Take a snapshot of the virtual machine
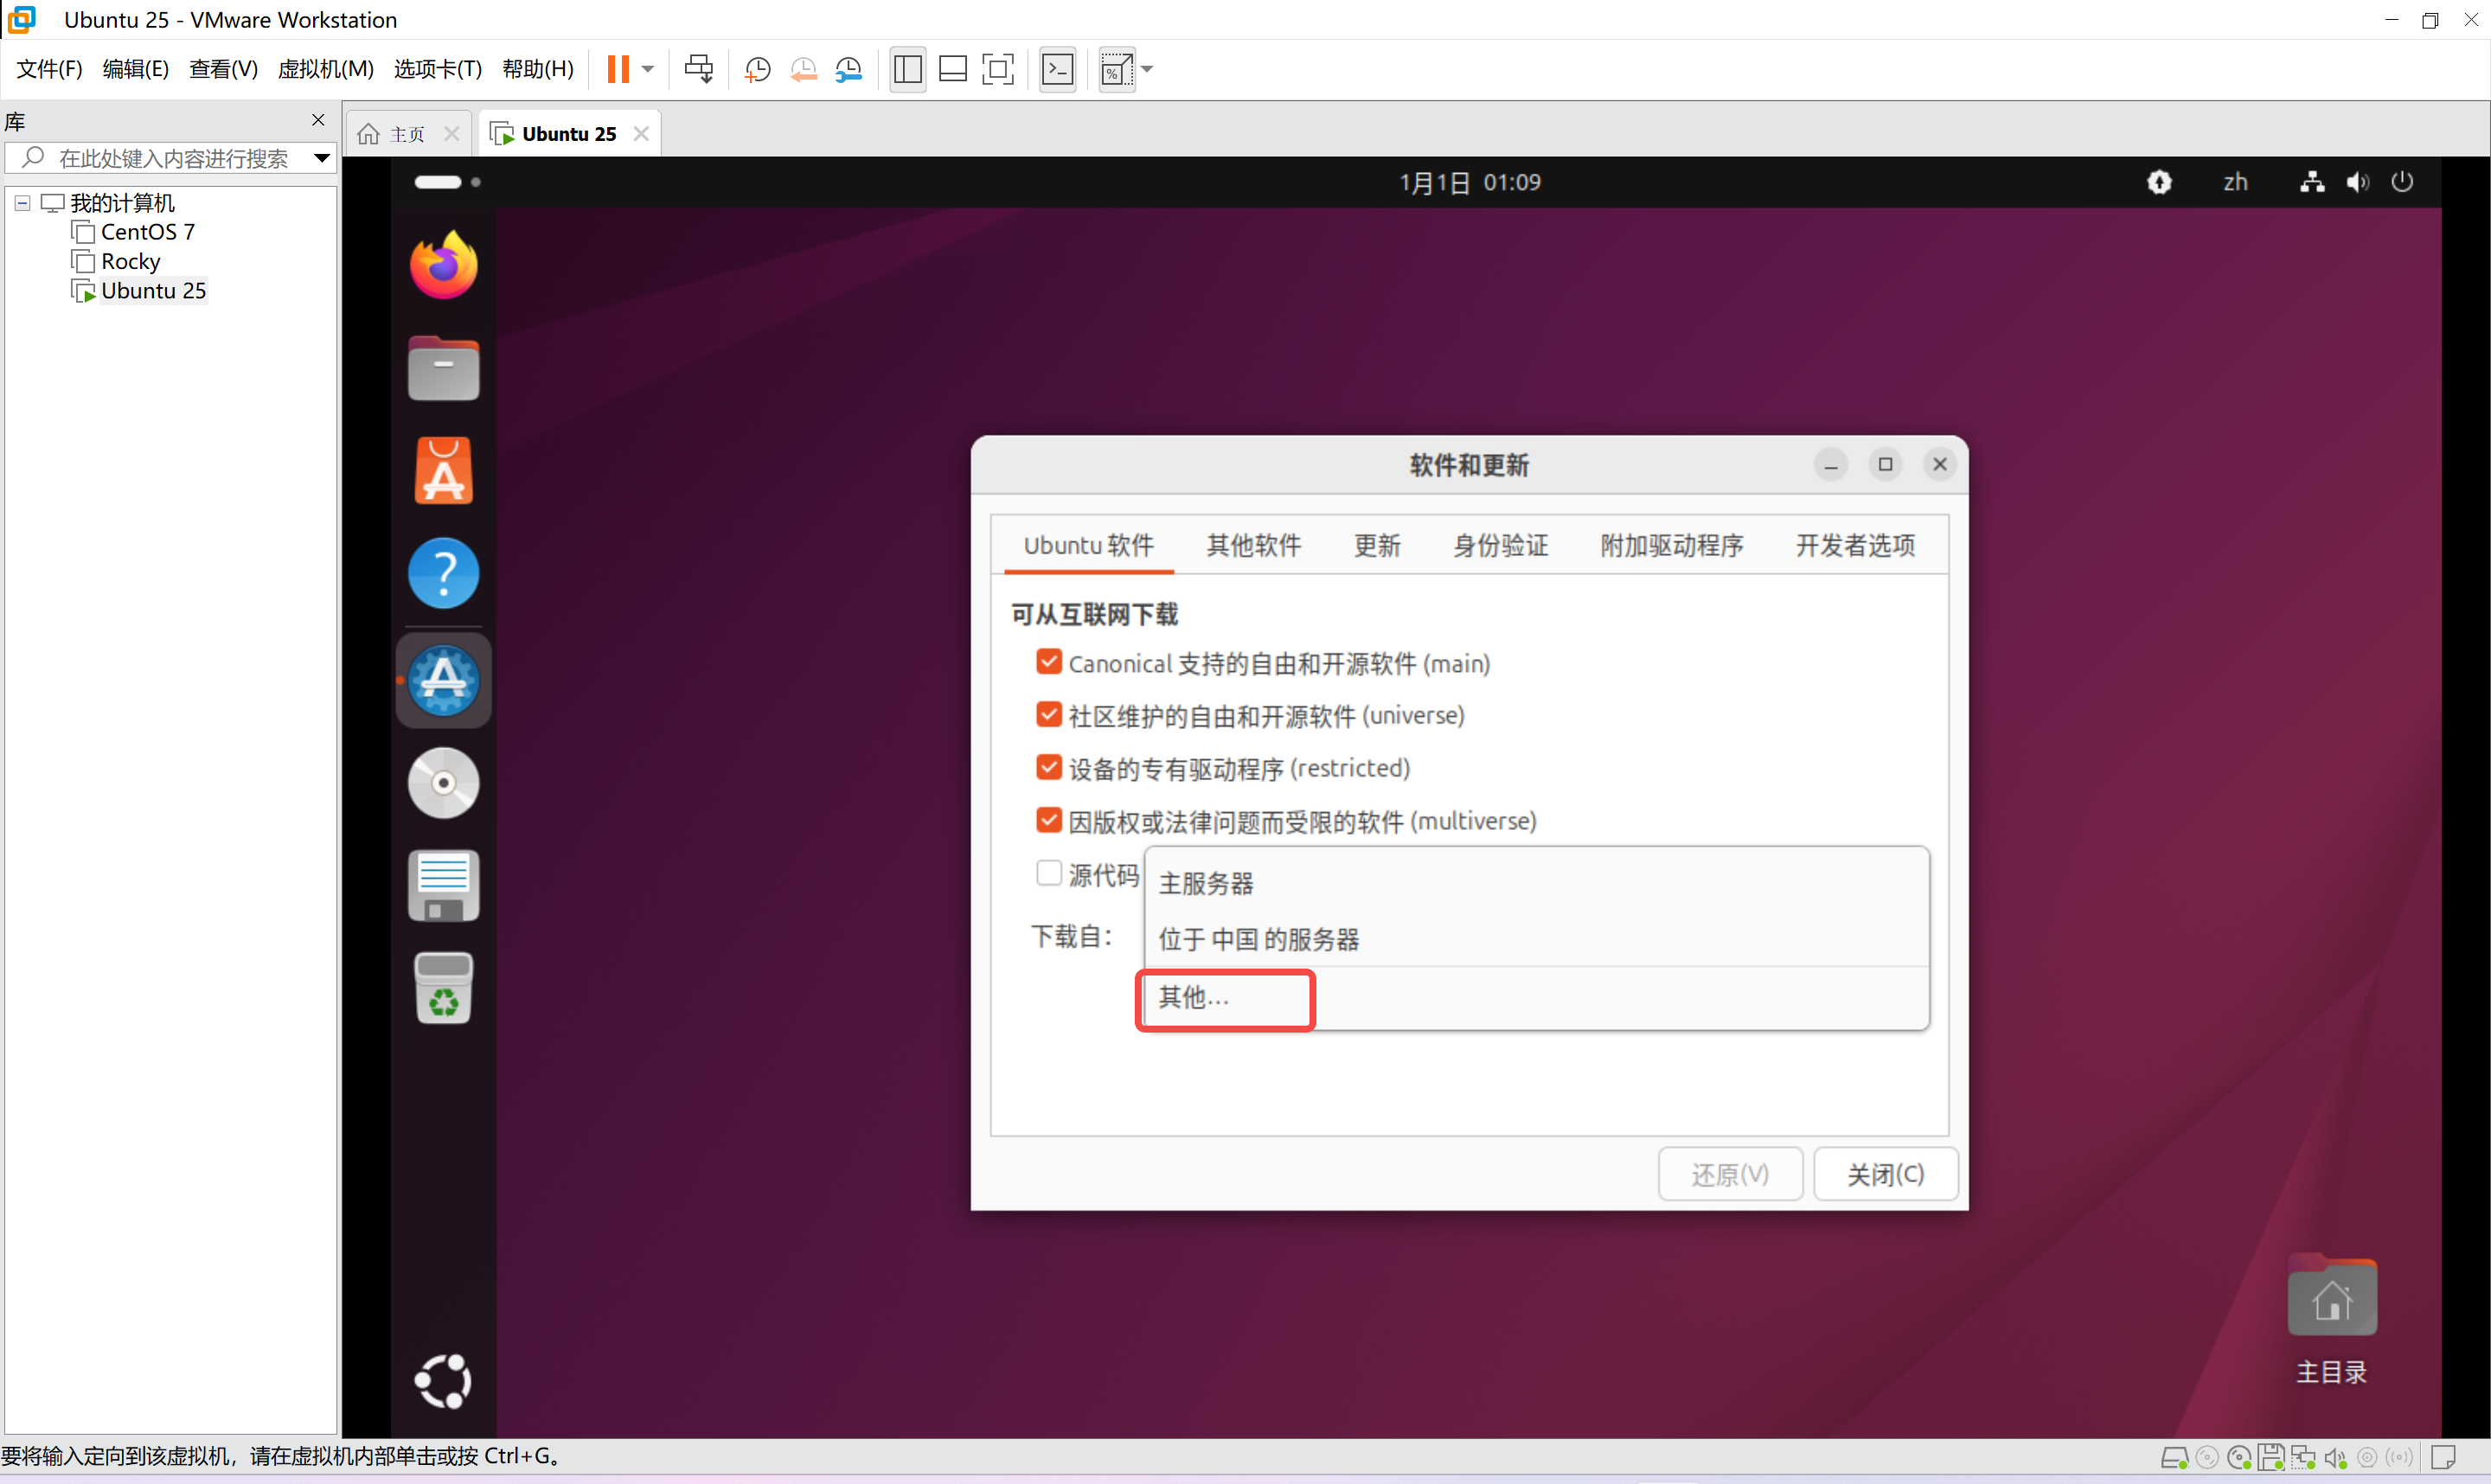 (x=758, y=69)
